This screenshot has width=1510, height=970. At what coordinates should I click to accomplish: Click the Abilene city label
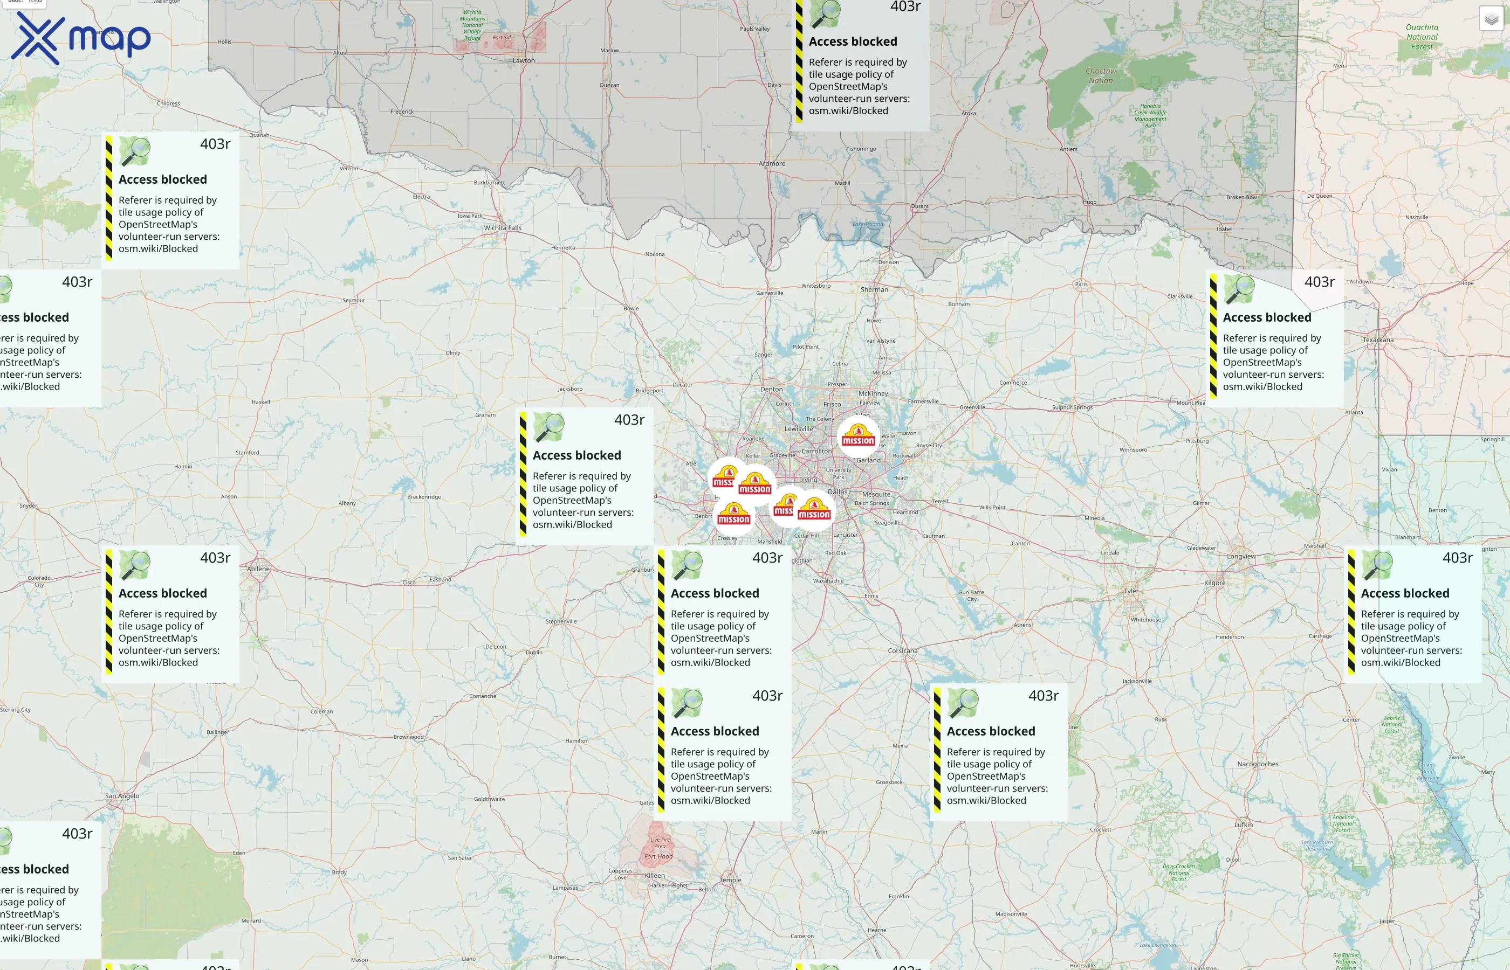click(x=258, y=569)
